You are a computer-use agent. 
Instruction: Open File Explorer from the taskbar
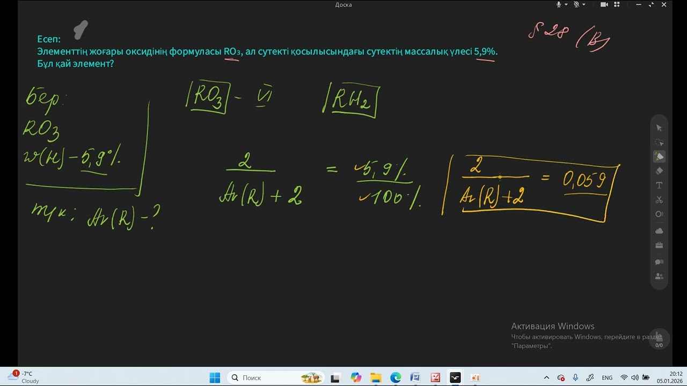click(x=376, y=377)
